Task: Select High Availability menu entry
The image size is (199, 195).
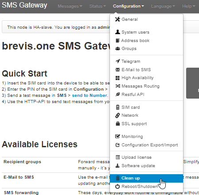Action: point(147,78)
